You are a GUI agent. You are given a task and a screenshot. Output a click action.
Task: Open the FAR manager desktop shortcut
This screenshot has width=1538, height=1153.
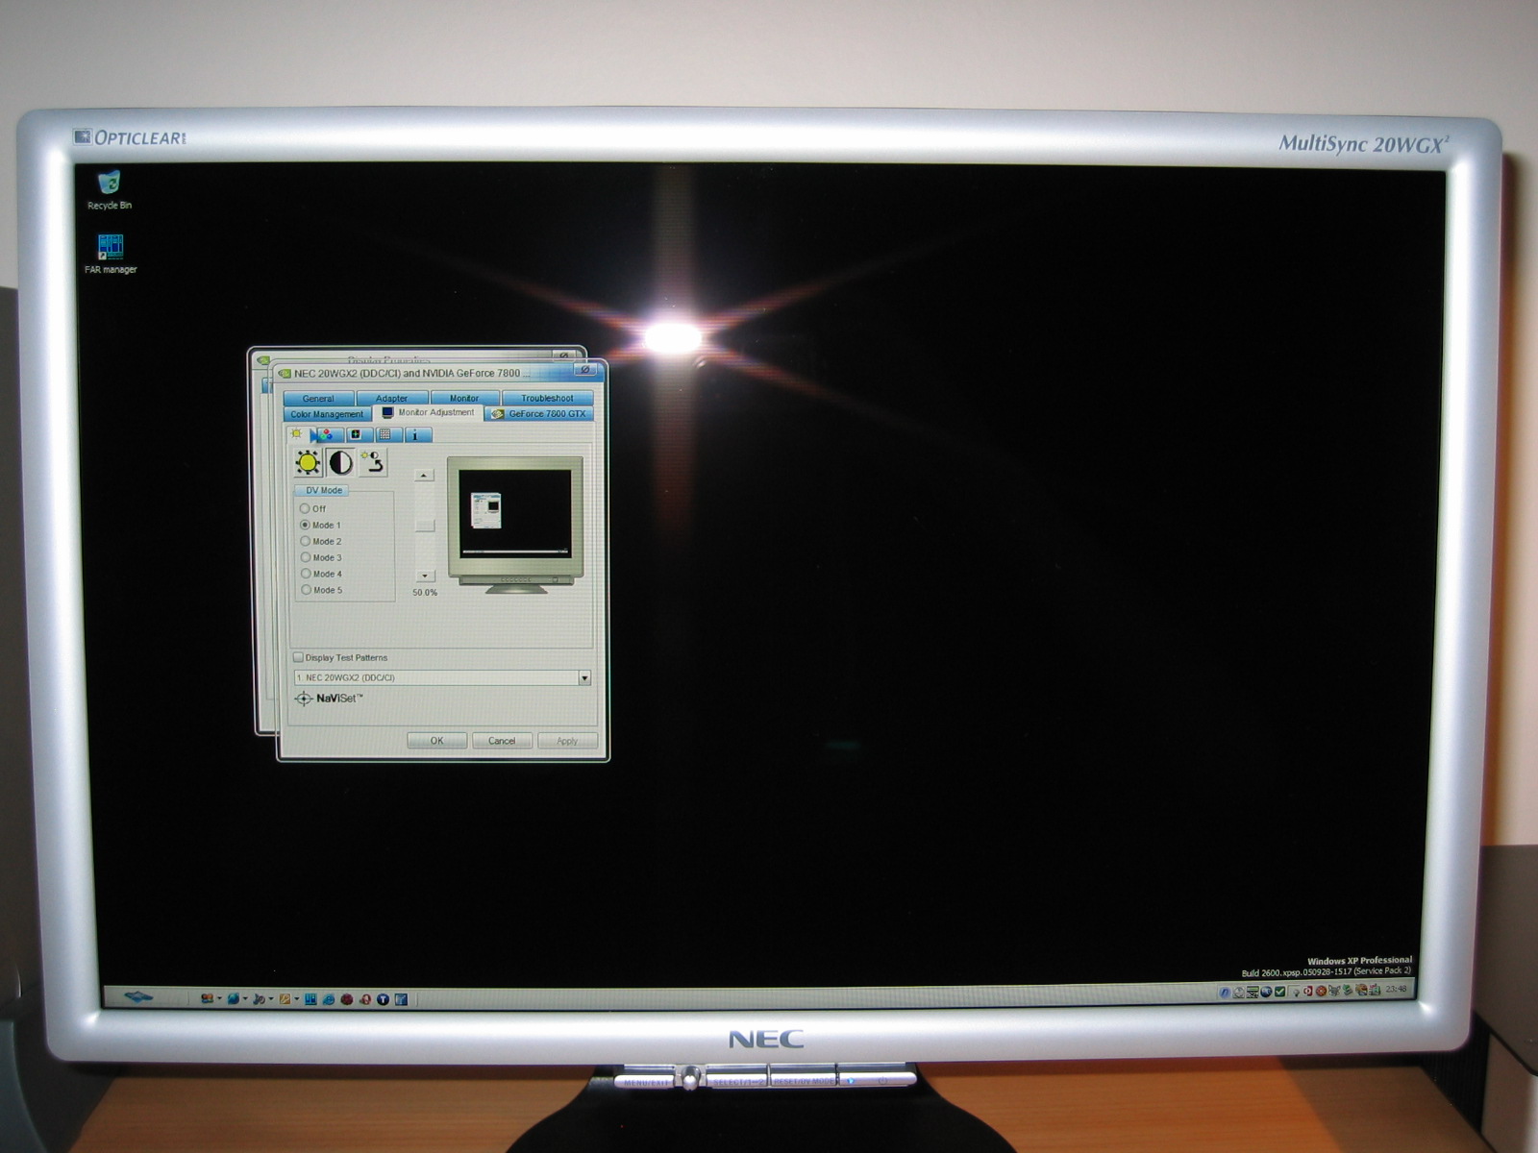111,254
